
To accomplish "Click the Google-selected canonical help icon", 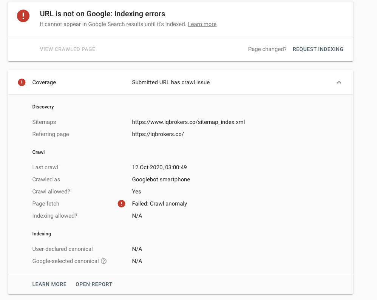I will click(x=104, y=261).
